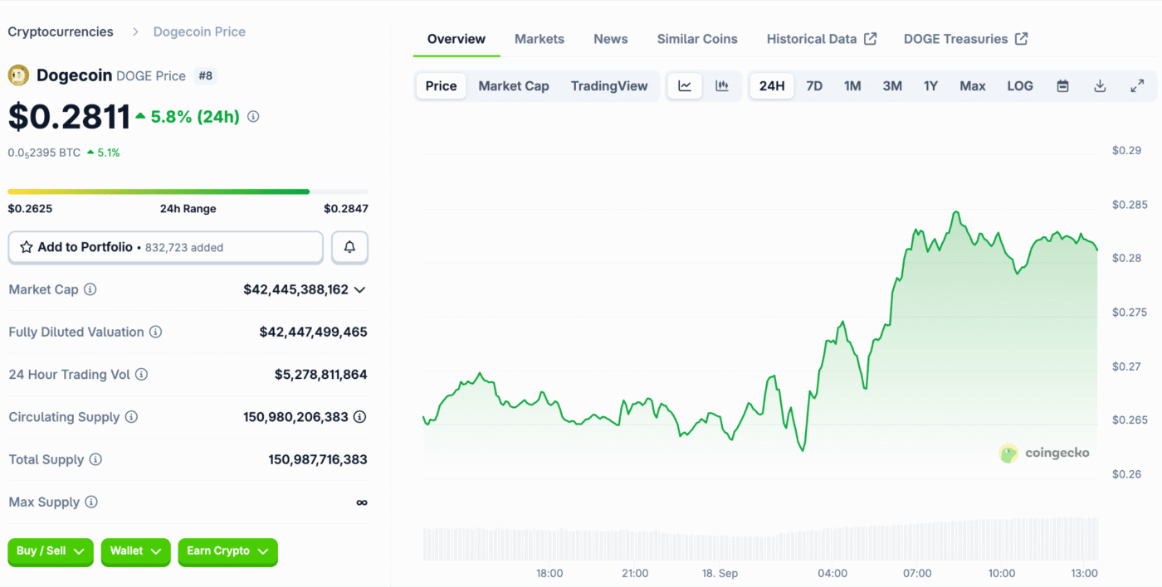Expand chart to fullscreen

pyautogui.click(x=1137, y=85)
